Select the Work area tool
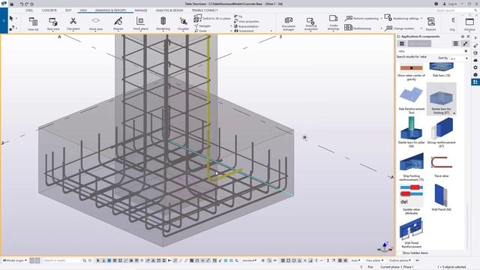The image size is (480, 270). [x=96, y=24]
